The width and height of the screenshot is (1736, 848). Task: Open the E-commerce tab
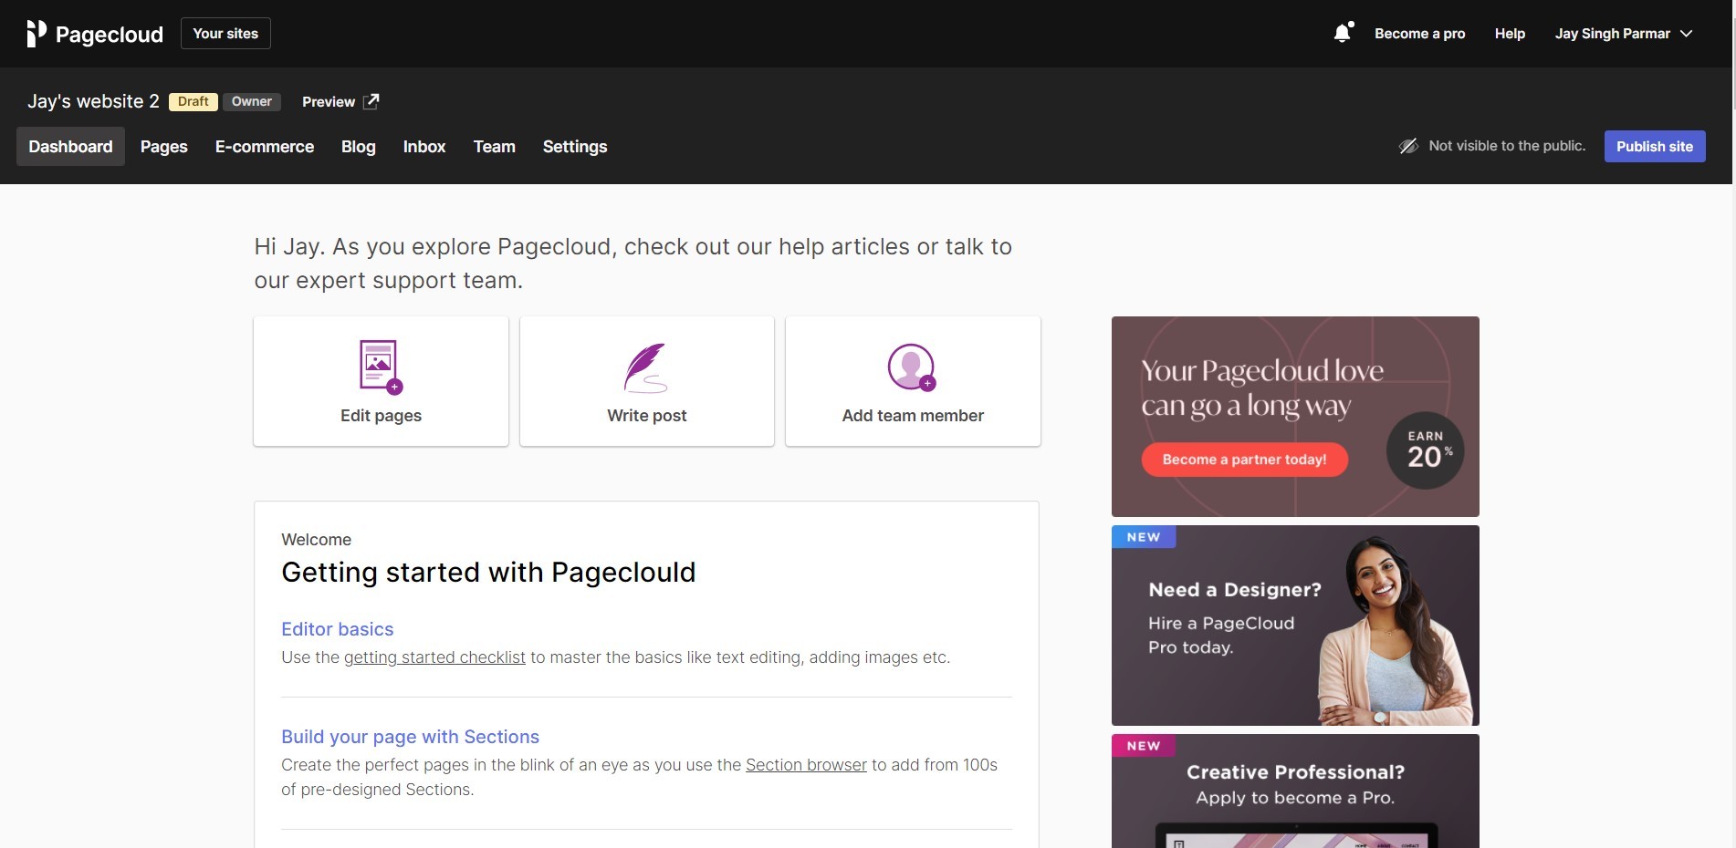coord(265,147)
